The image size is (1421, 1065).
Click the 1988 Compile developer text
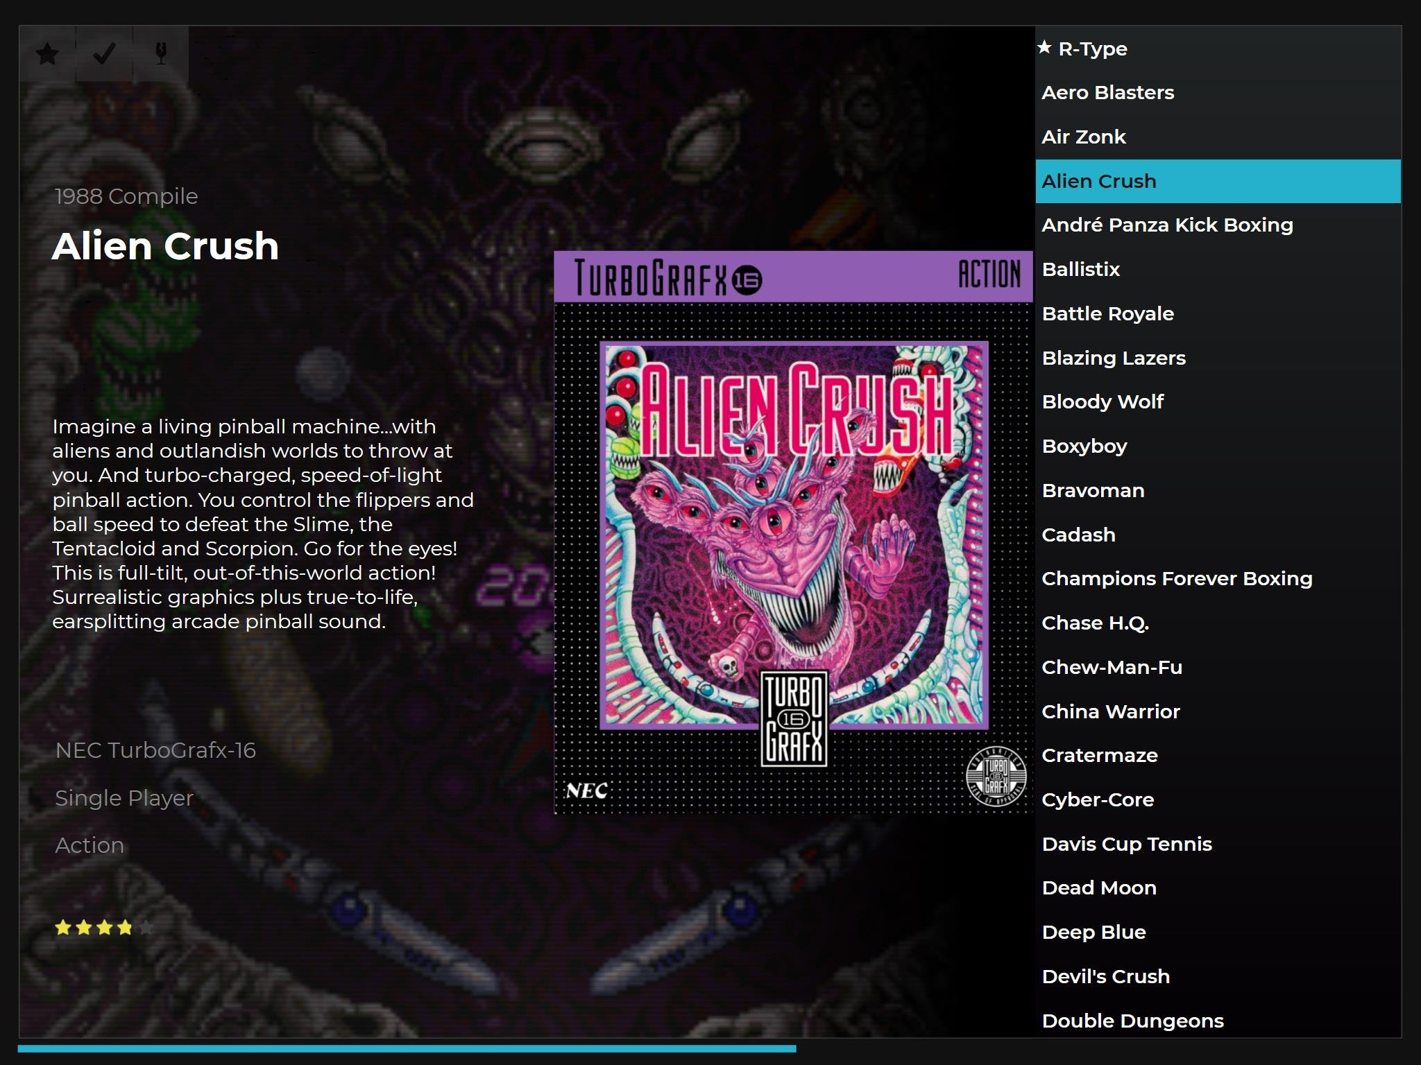[x=126, y=196]
